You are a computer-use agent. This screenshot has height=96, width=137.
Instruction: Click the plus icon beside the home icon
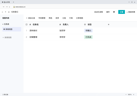coord(6,12)
